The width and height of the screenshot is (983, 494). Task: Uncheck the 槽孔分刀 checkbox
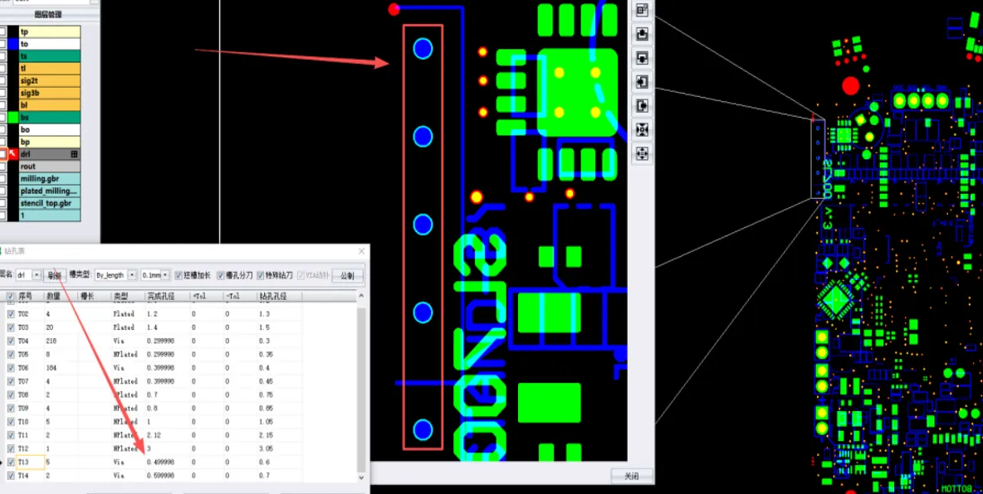(x=221, y=275)
